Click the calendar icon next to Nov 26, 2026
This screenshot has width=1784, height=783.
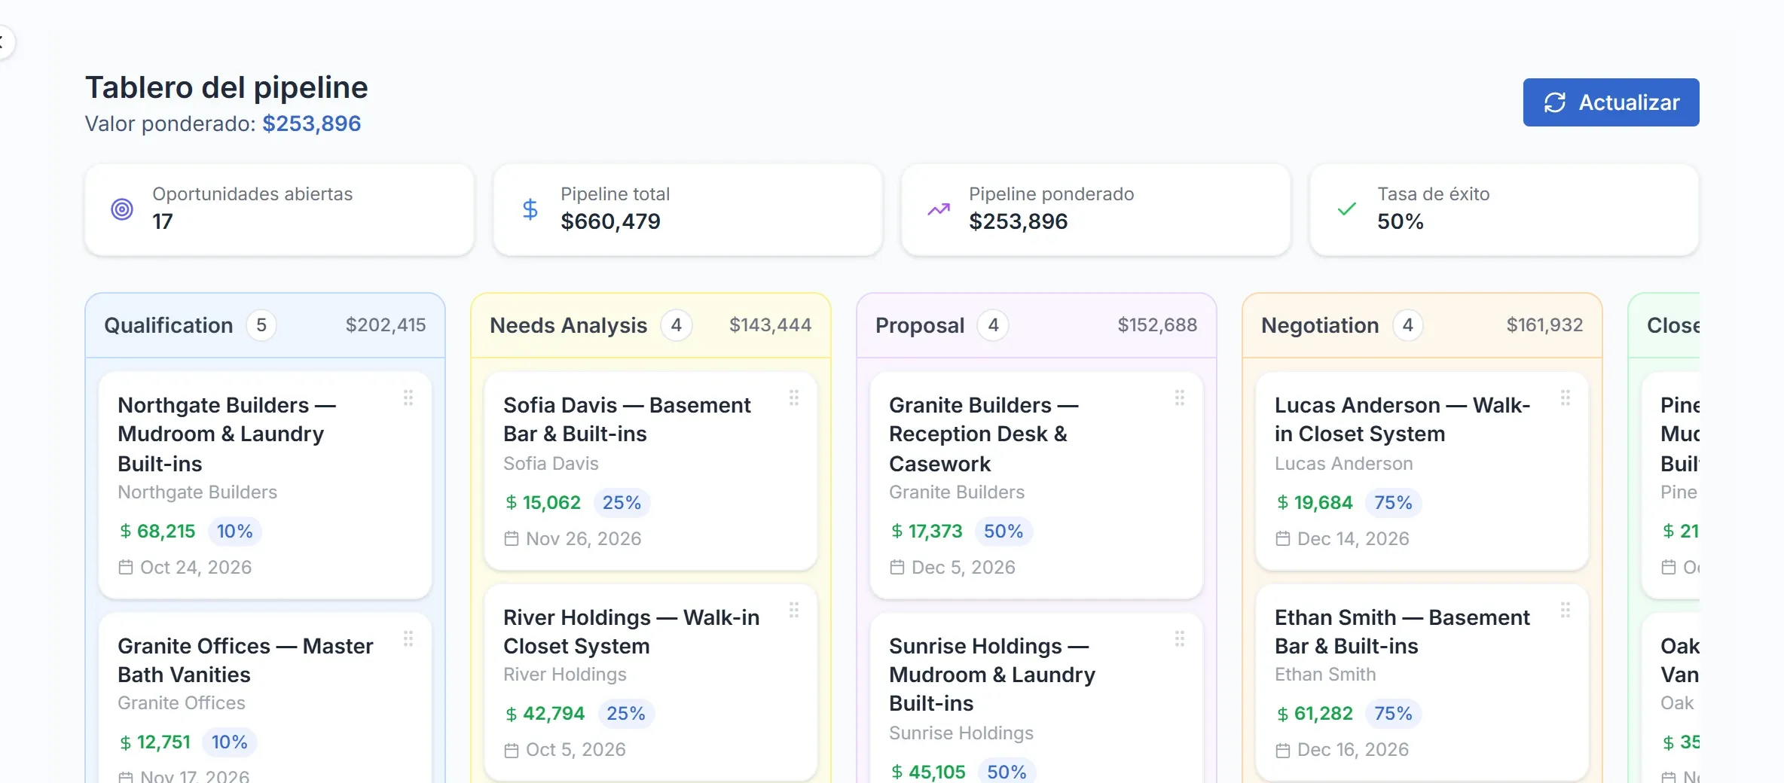[x=512, y=538]
